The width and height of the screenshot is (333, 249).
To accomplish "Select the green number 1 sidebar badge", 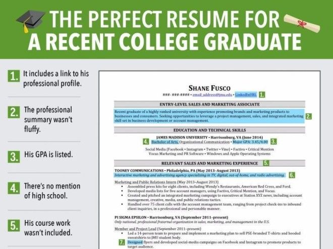I will [14, 76].
